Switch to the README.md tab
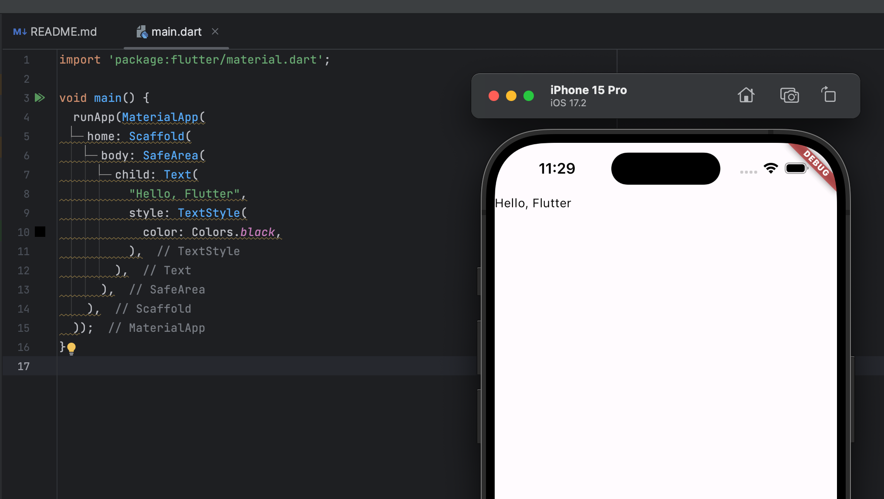The width and height of the screenshot is (884, 499). click(x=64, y=32)
